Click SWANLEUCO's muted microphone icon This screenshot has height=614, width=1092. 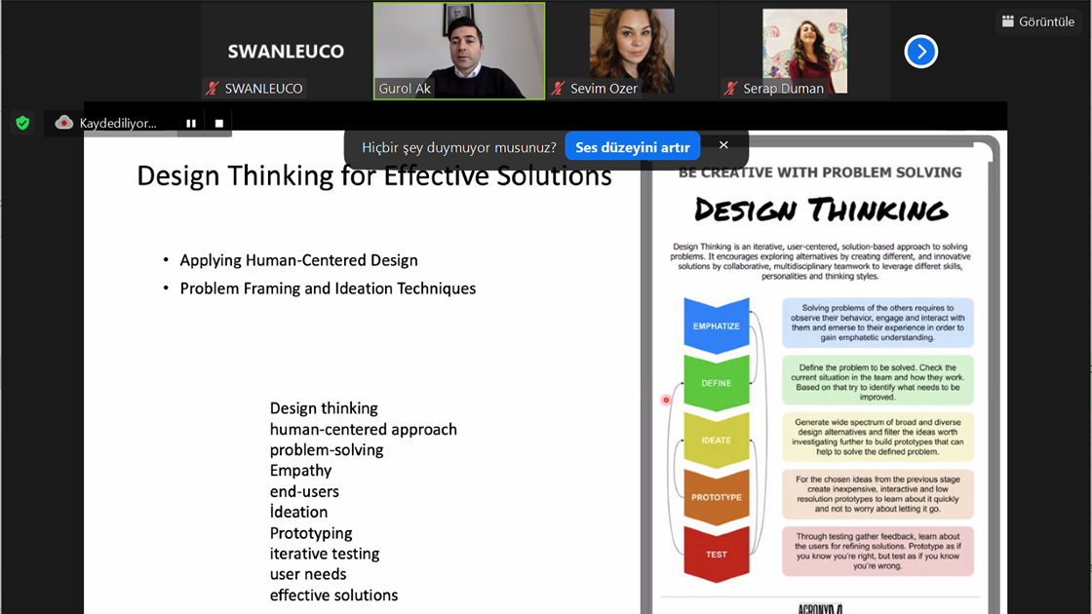click(212, 89)
